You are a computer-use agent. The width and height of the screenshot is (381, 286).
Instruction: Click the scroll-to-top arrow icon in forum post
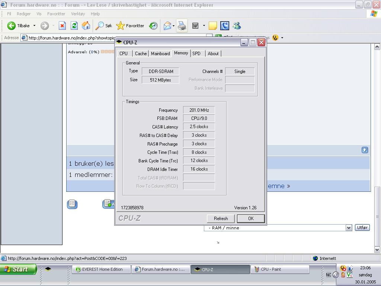(365, 150)
